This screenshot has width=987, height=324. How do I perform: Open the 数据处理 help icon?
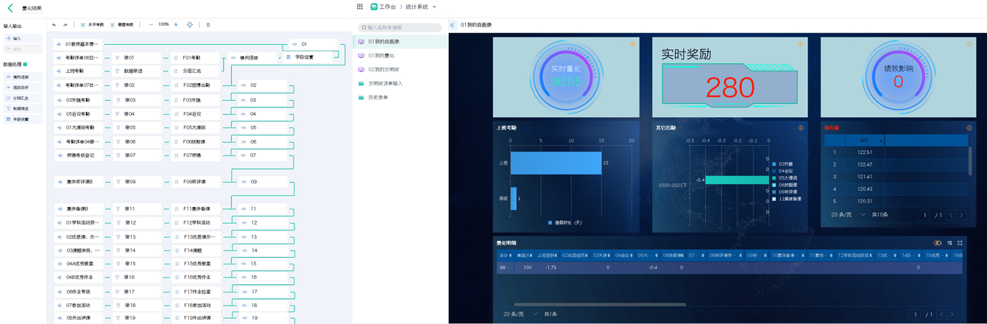pyautogui.click(x=25, y=65)
